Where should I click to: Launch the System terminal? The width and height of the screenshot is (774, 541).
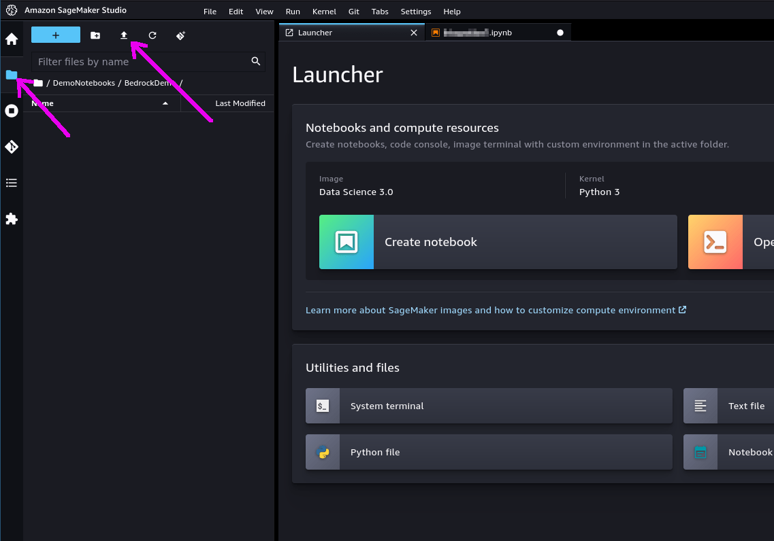(489, 406)
